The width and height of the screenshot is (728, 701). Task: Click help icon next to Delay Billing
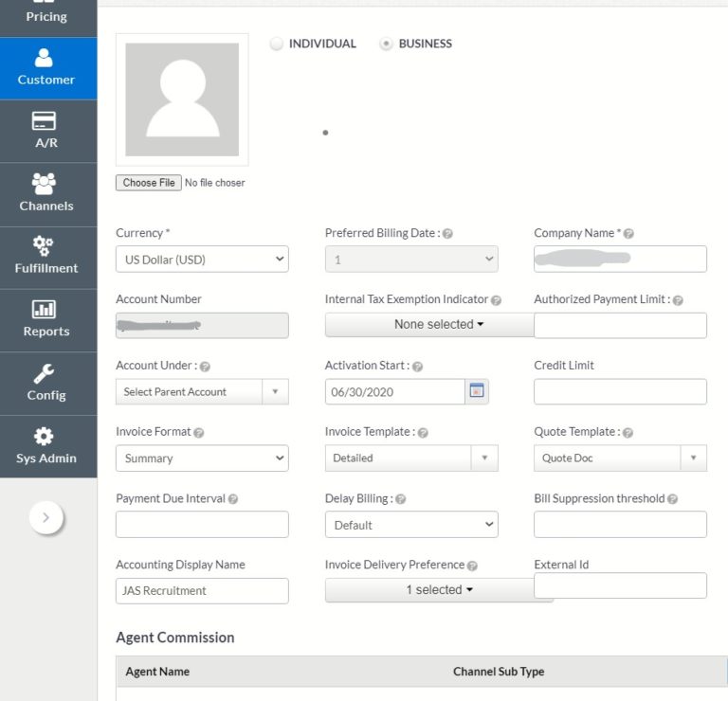click(401, 499)
